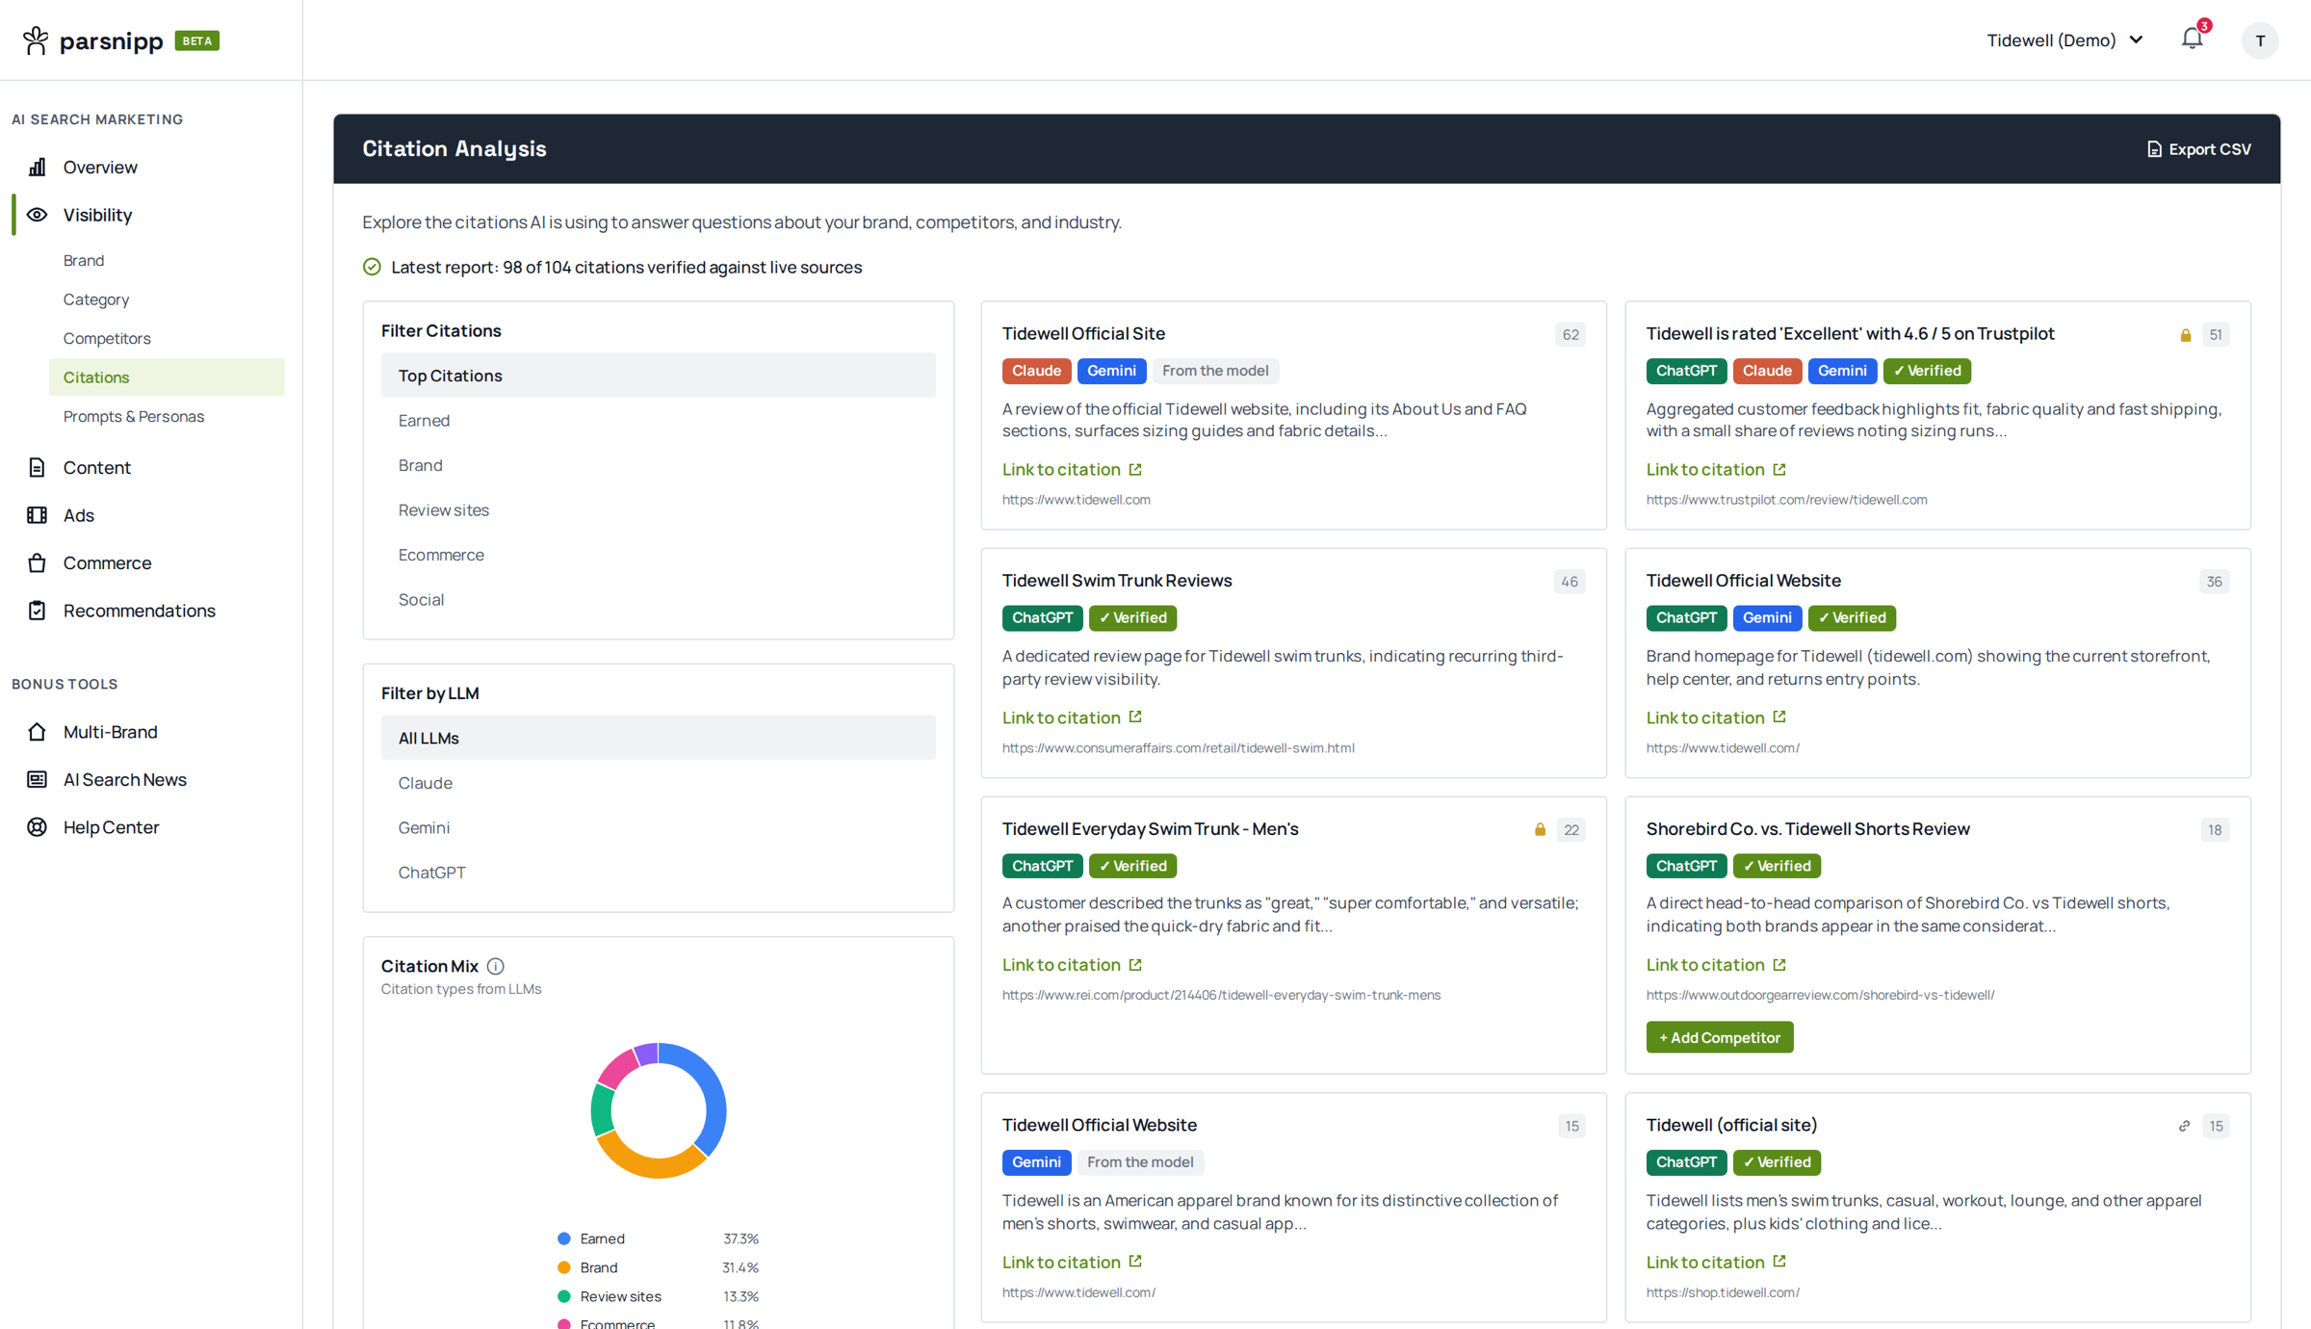Click the Shorebird Co. vs. Tidewell Shorts Review title

pyautogui.click(x=1807, y=828)
